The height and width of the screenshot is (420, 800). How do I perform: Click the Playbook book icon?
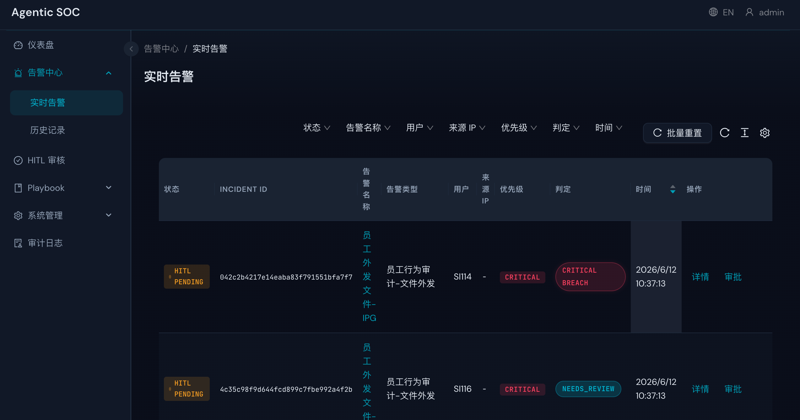18,188
